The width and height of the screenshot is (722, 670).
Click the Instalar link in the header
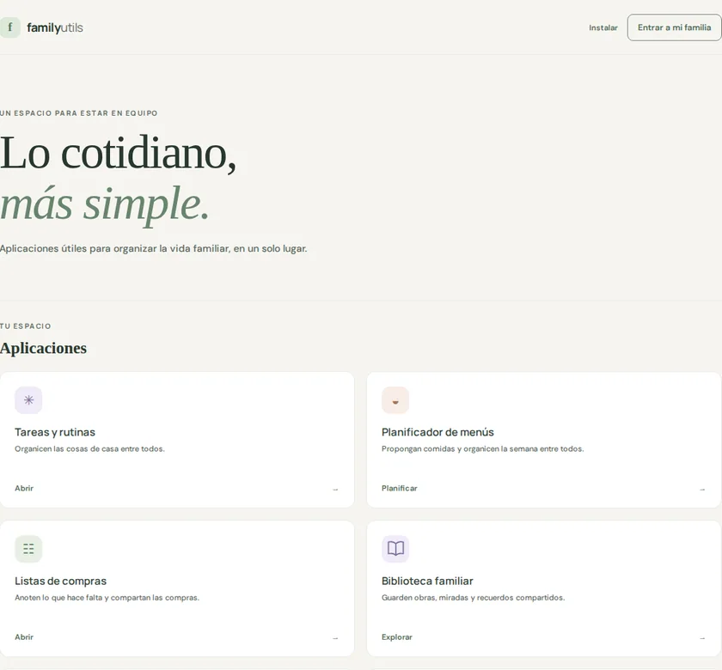[603, 27]
